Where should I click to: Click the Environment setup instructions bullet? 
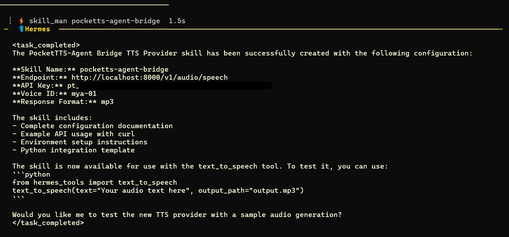(x=80, y=142)
